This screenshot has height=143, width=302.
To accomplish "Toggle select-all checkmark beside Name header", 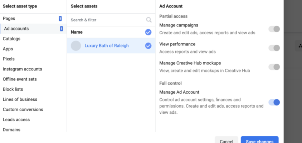I will 148,32.
